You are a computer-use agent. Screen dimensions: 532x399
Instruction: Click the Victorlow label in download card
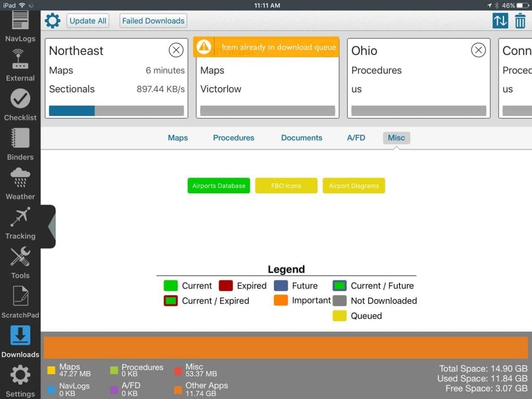tap(220, 89)
